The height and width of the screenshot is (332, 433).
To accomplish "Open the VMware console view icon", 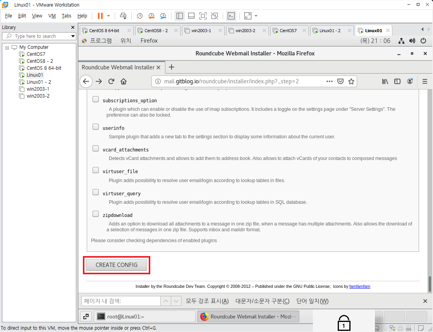I will [231, 16].
